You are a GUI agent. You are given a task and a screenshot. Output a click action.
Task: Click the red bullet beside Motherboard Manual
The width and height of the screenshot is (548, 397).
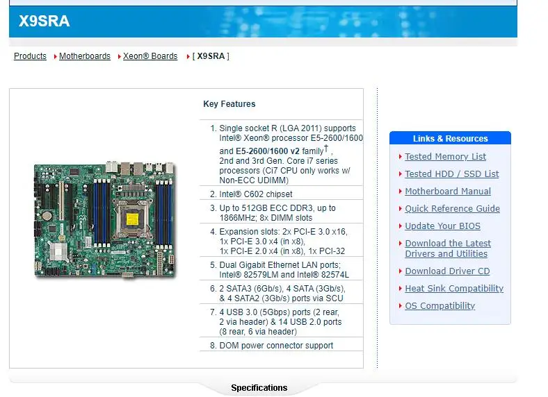(x=400, y=191)
